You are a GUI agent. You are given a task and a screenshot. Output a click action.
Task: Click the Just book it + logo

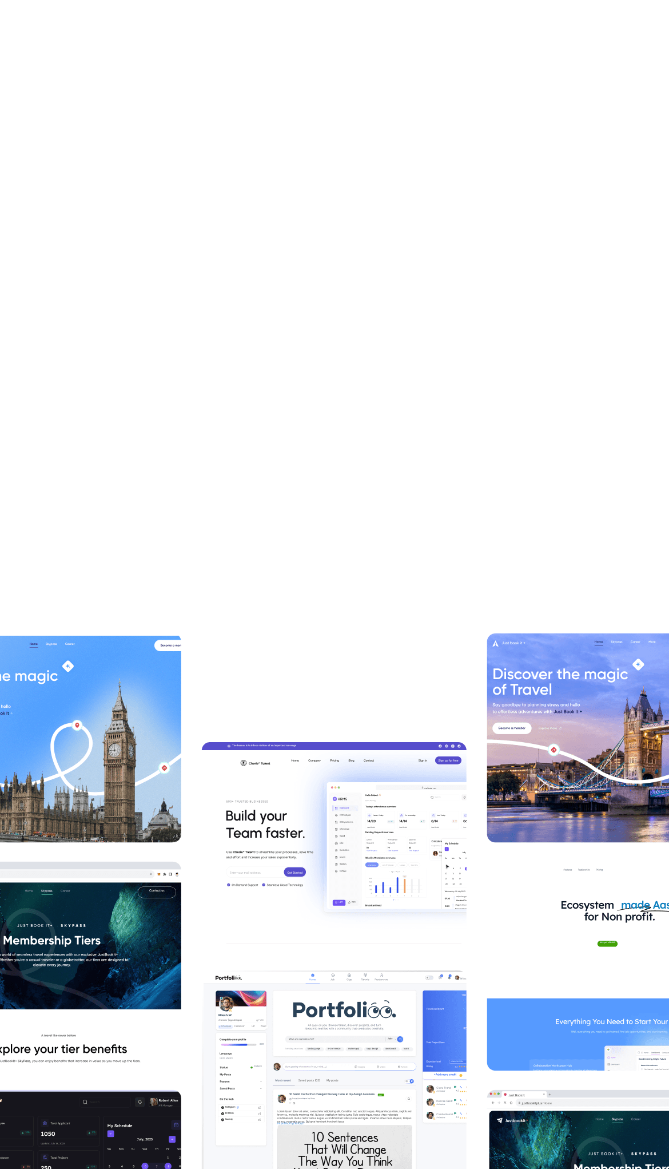point(508,643)
